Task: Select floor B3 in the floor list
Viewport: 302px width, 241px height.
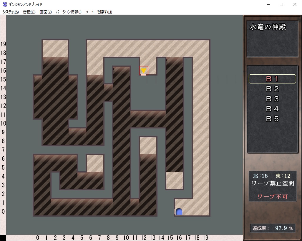Action: pyautogui.click(x=272, y=99)
